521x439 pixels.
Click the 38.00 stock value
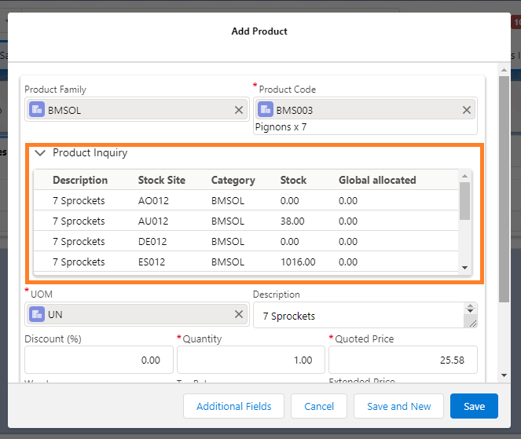292,221
